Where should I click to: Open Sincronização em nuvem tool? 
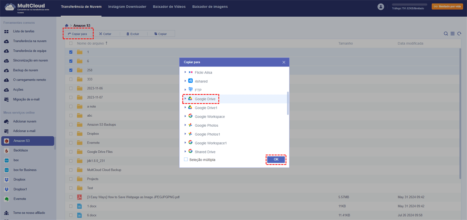click(30, 60)
